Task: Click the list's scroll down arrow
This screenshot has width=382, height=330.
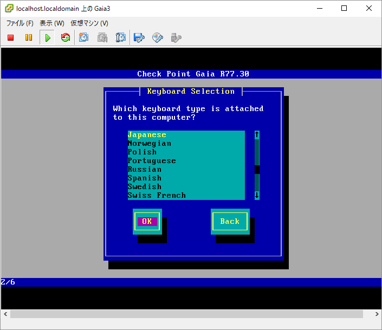Action: coord(257,196)
